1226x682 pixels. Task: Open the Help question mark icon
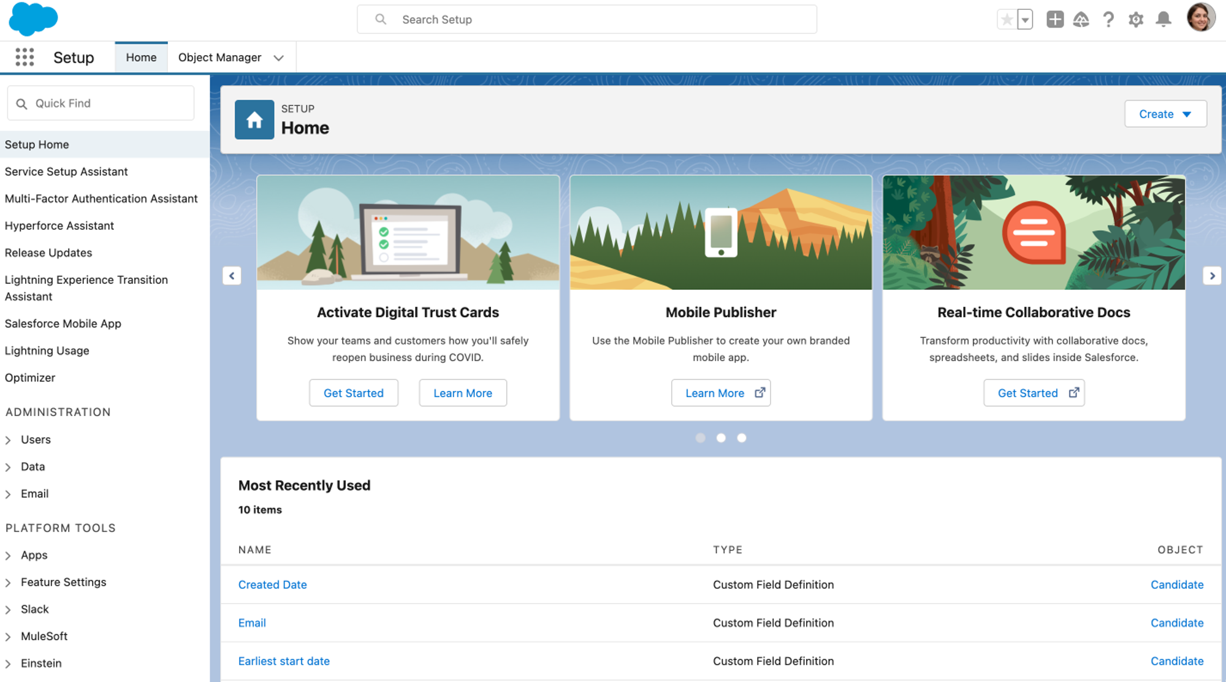(1108, 20)
